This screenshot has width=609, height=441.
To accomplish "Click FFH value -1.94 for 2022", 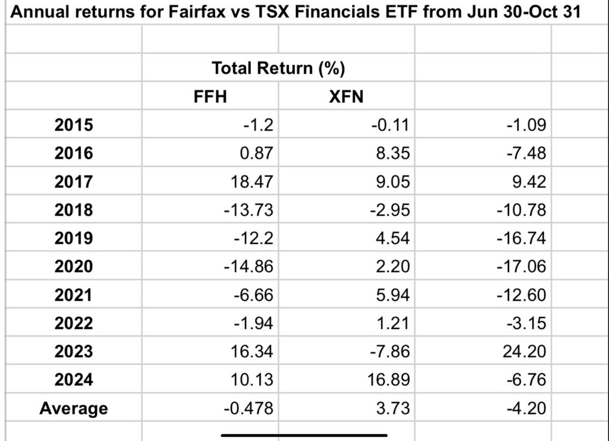I will (x=210, y=323).
